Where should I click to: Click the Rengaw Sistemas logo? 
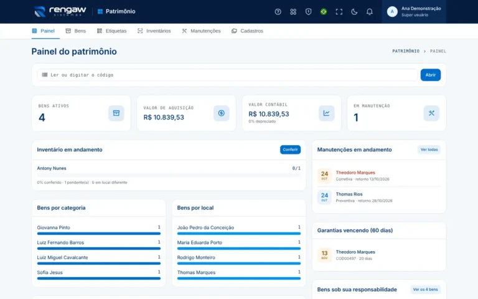coord(60,11)
